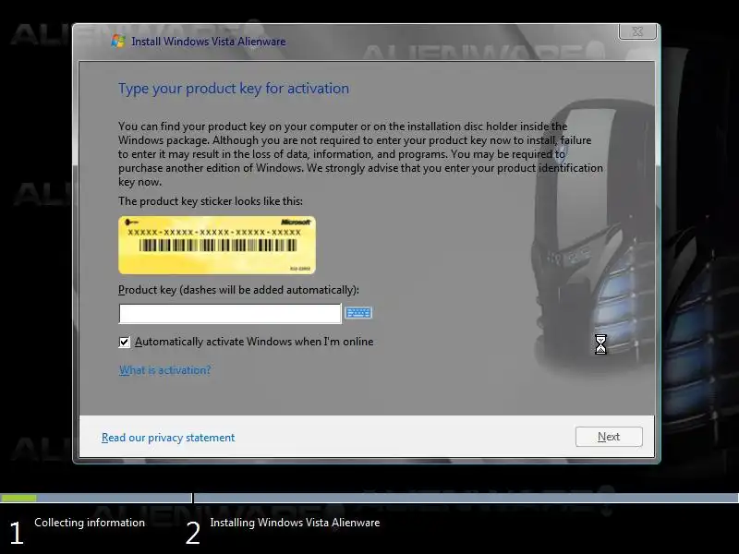Open Read our privacy statement link
Image resolution: width=739 pixels, height=554 pixels.
coord(168,438)
